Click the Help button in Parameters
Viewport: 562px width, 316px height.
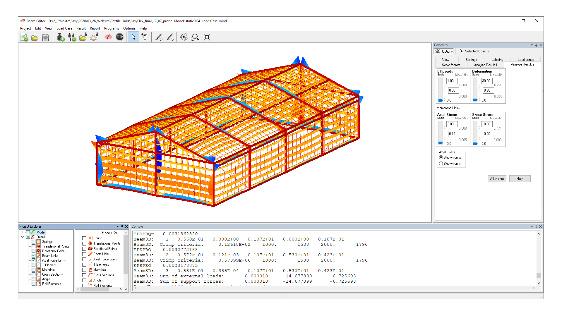[x=520, y=179]
